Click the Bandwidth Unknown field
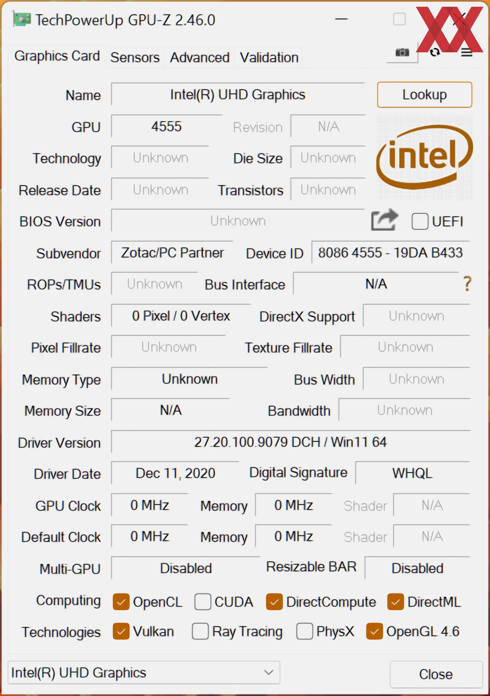This screenshot has width=490, height=696. coord(405,410)
